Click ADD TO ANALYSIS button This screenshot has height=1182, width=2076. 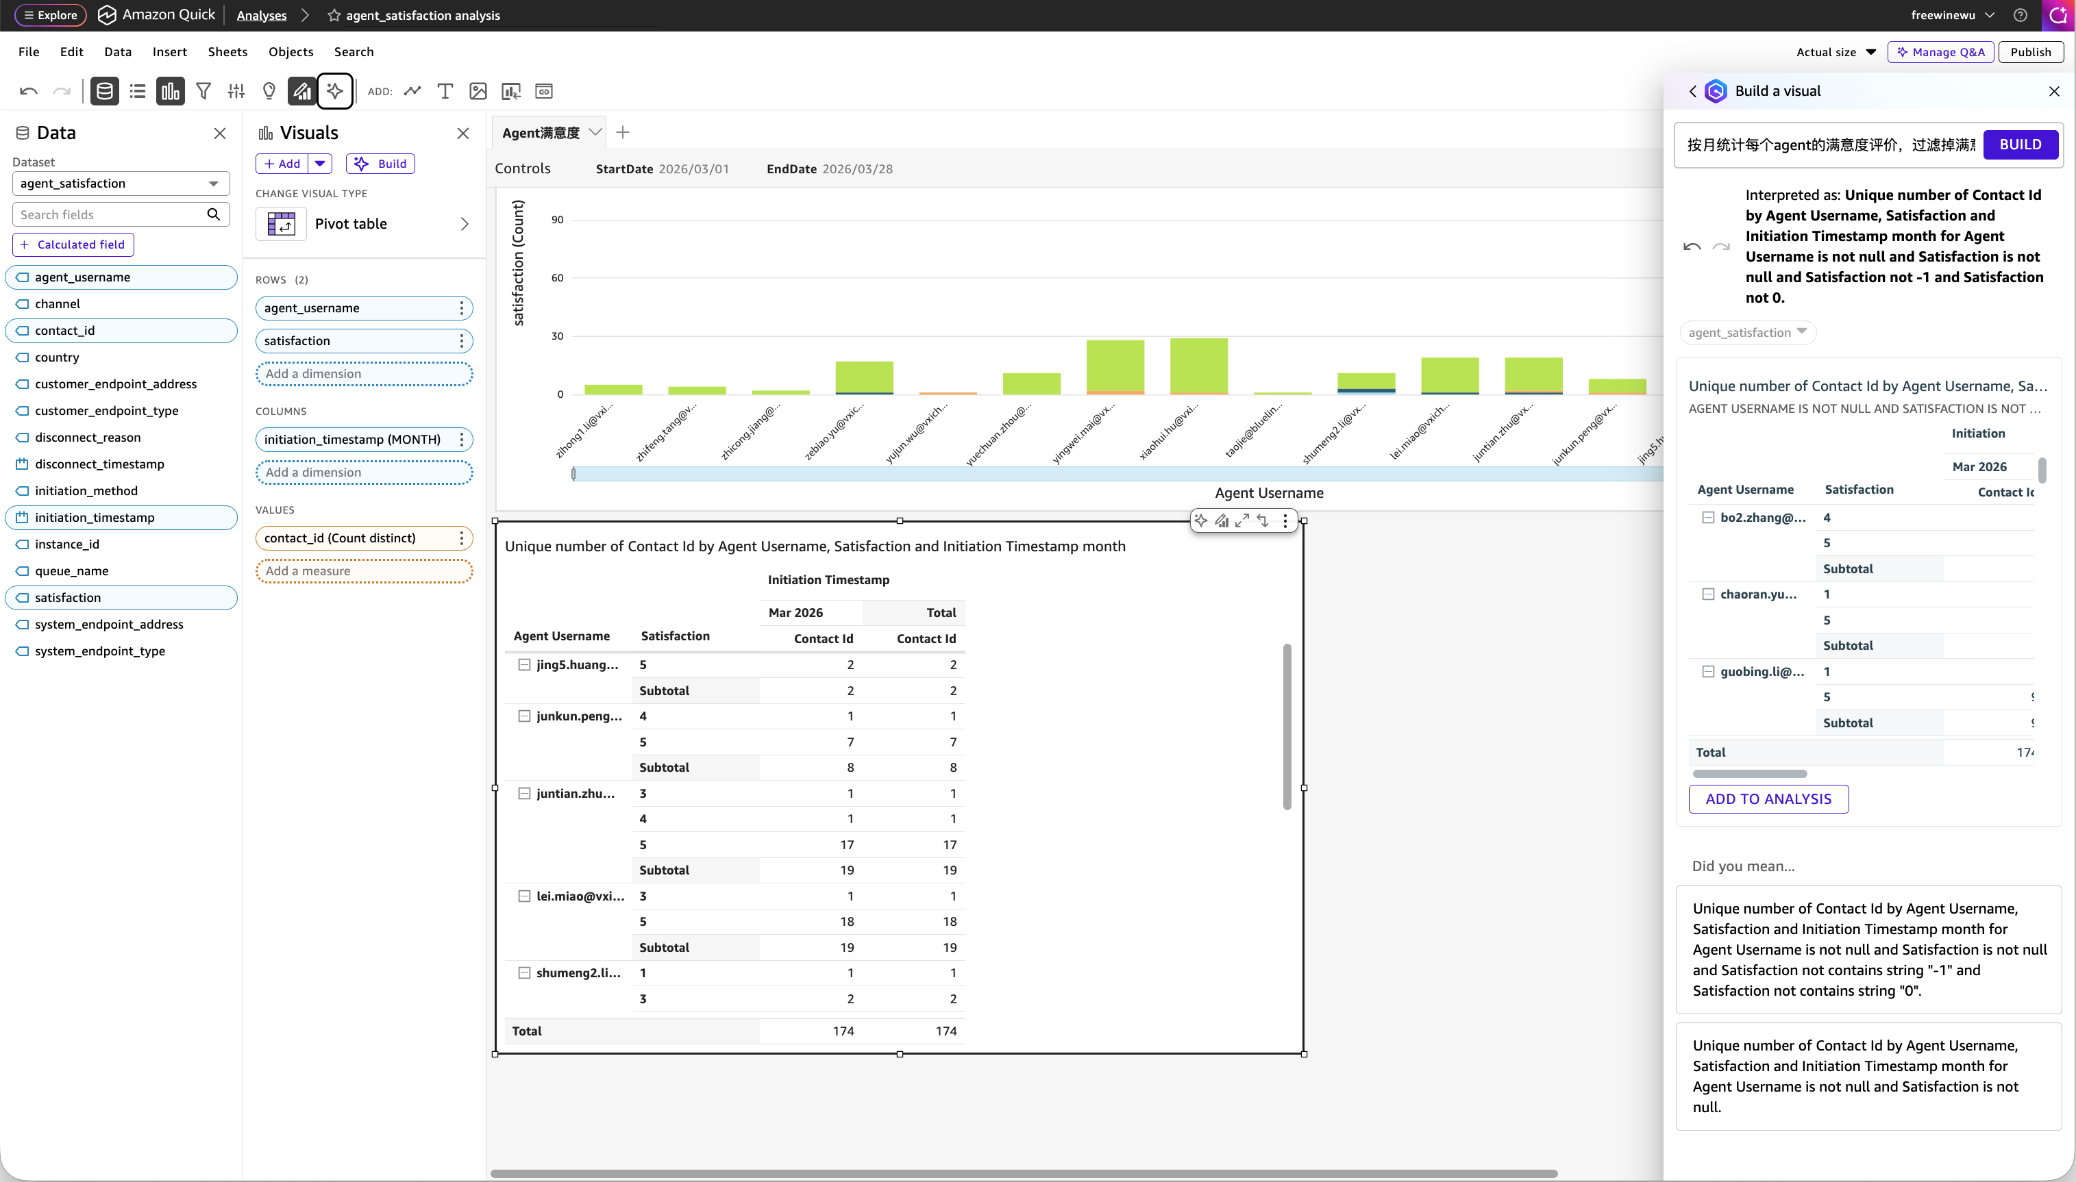point(1768,799)
